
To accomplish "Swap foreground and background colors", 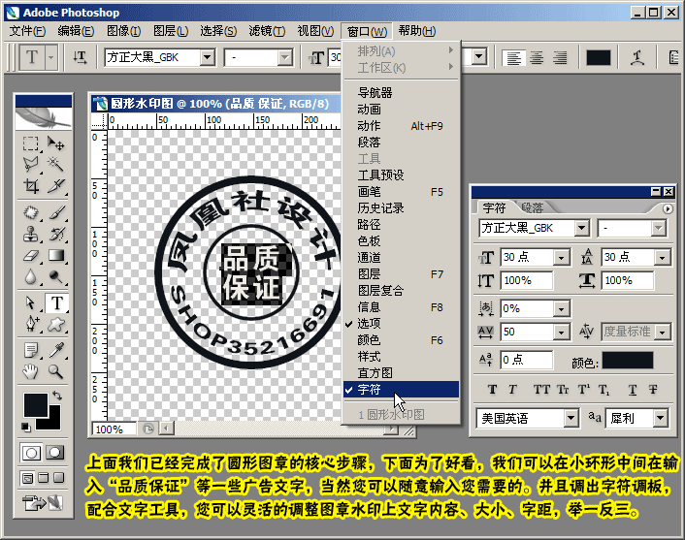I will click(57, 396).
